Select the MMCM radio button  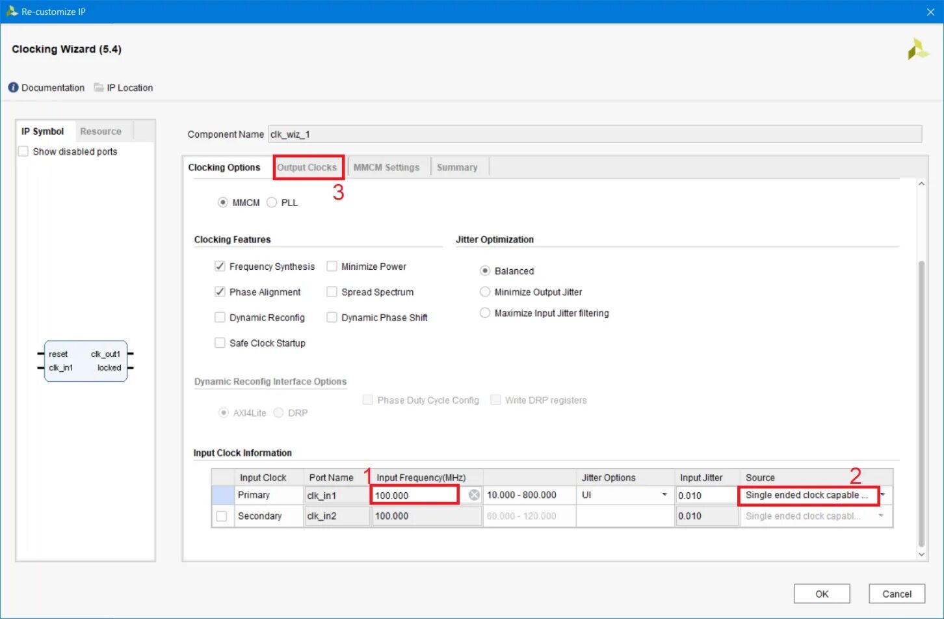(x=223, y=202)
